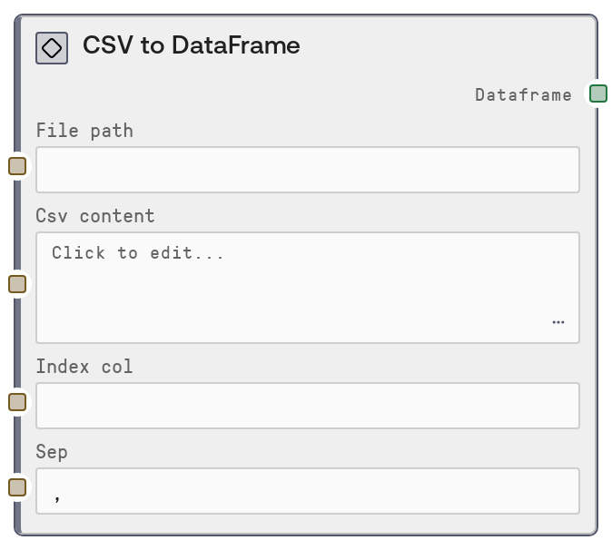
Task: Click the Dataframe output port
Action: 597,93
